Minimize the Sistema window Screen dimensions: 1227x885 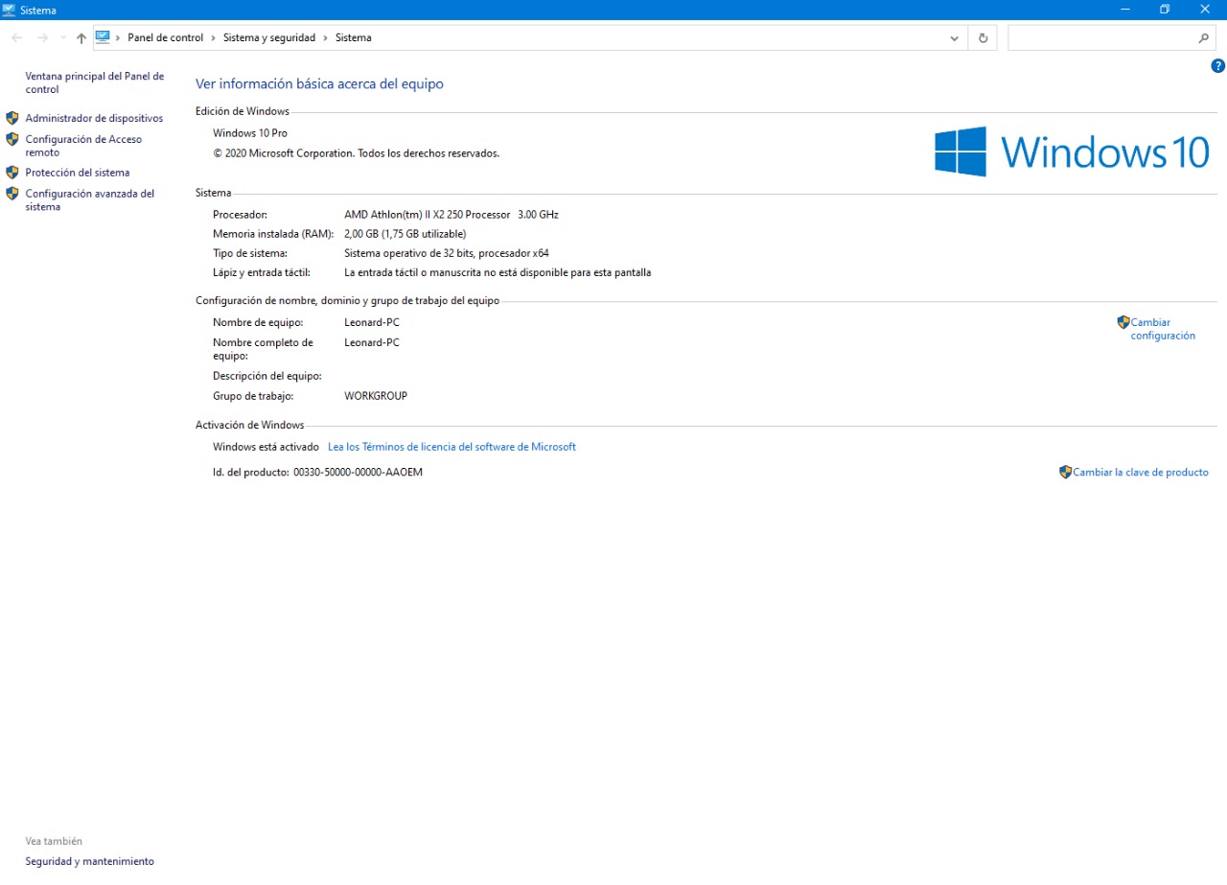pyautogui.click(x=1123, y=10)
